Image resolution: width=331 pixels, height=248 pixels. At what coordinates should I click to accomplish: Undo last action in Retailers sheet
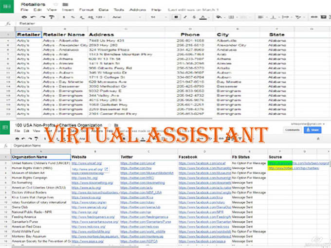[33, 17]
